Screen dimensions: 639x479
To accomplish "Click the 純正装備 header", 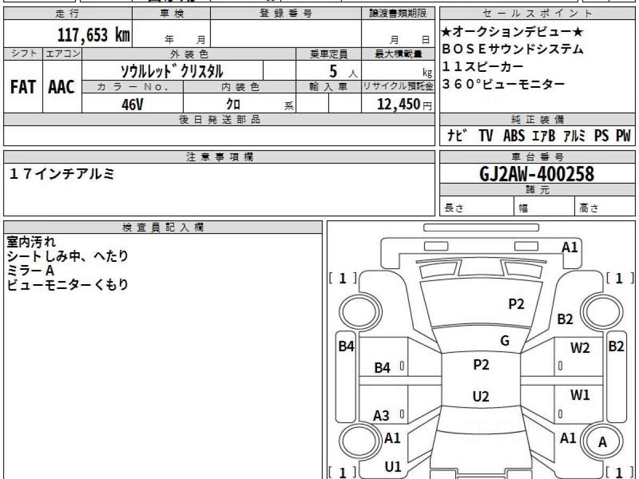I will (537, 120).
